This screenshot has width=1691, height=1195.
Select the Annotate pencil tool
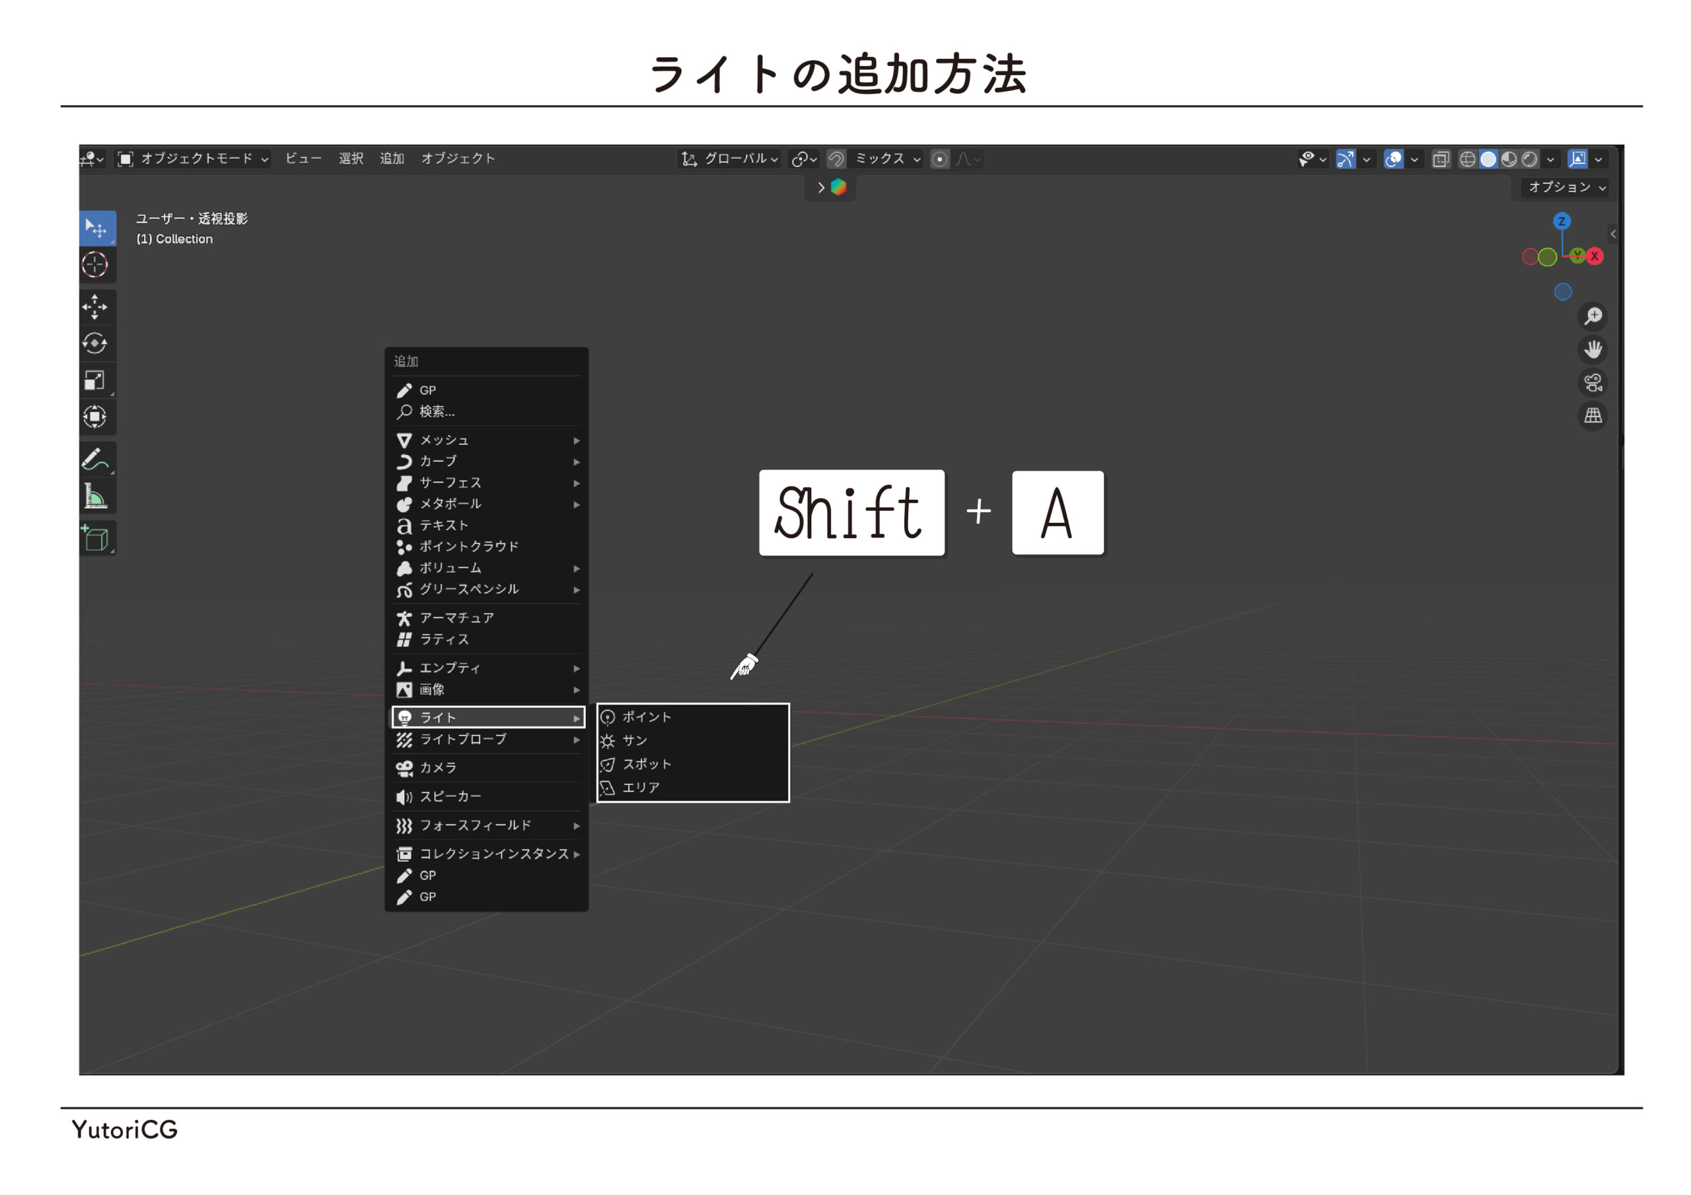point(95,460)
